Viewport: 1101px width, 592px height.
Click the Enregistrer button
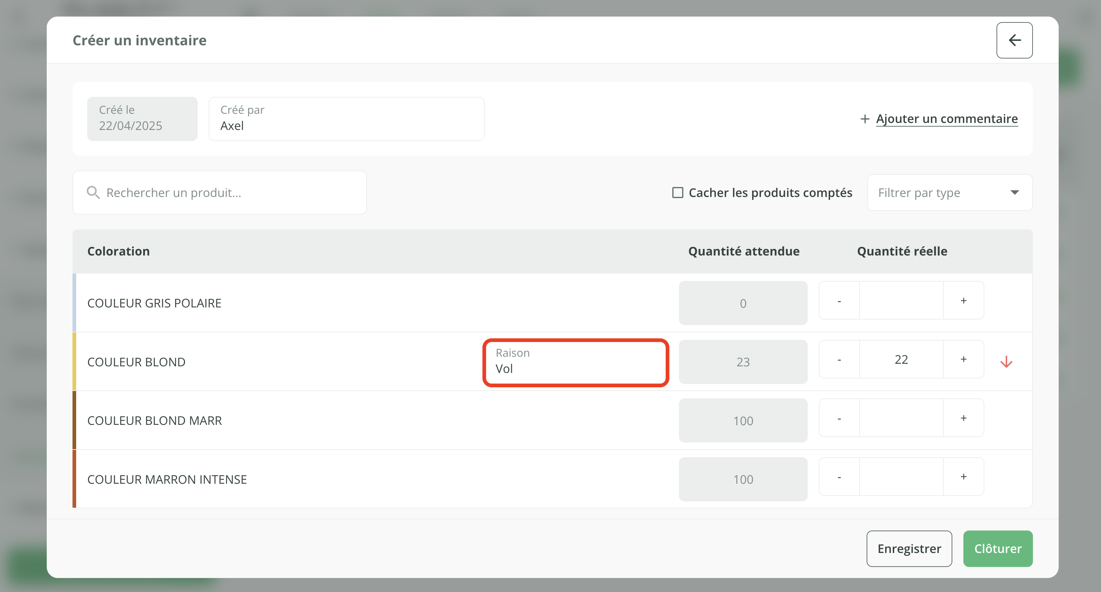[909, 548]
